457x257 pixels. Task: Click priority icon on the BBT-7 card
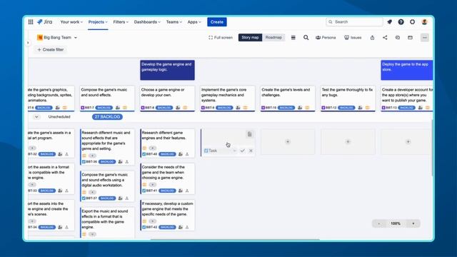[125, 108]
